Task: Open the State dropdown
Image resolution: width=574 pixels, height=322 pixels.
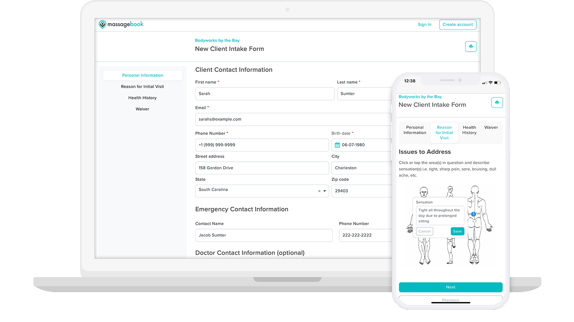Action: [x=324, y=191]
